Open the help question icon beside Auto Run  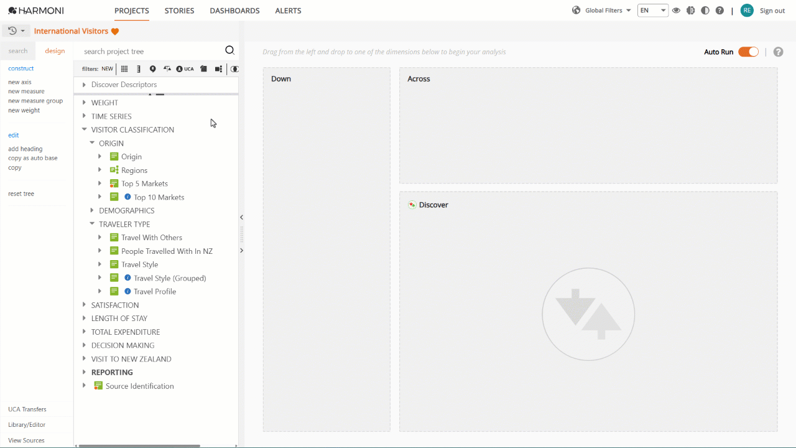778,52
